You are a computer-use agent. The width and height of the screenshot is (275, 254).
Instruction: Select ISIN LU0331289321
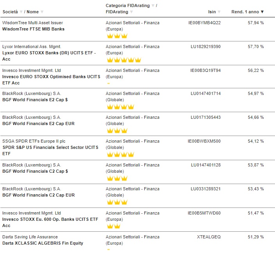(x=205, y=189)
